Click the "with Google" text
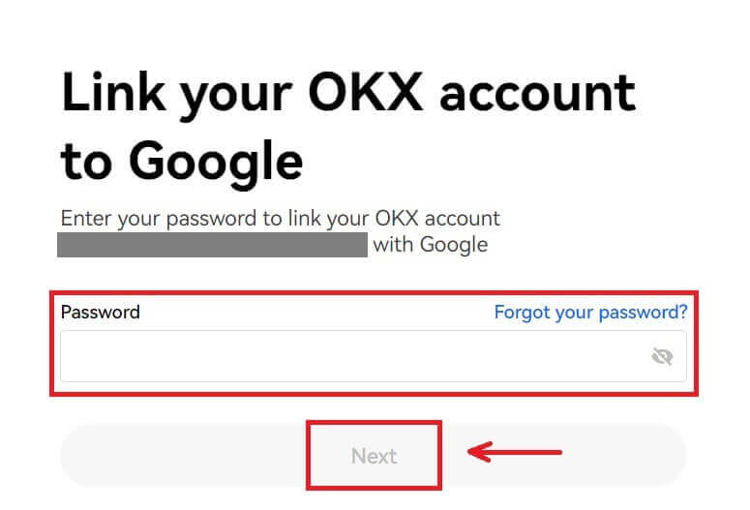Screen dimensions: 750x510 [431, 245]
